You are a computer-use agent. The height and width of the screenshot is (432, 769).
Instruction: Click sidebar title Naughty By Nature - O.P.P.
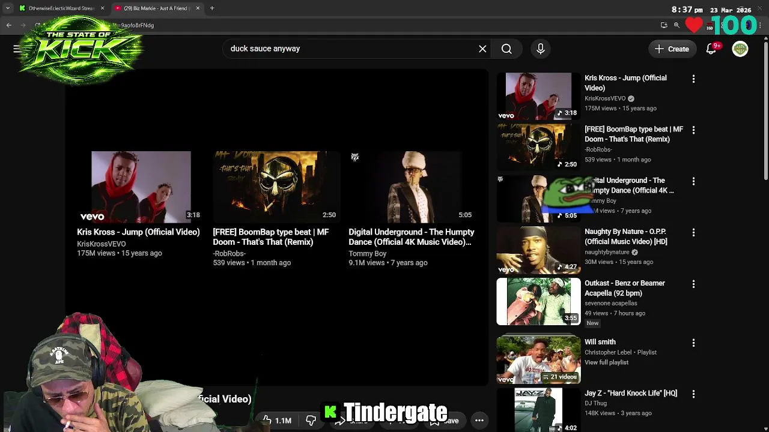pyautogui.click(x=626, y=236)
